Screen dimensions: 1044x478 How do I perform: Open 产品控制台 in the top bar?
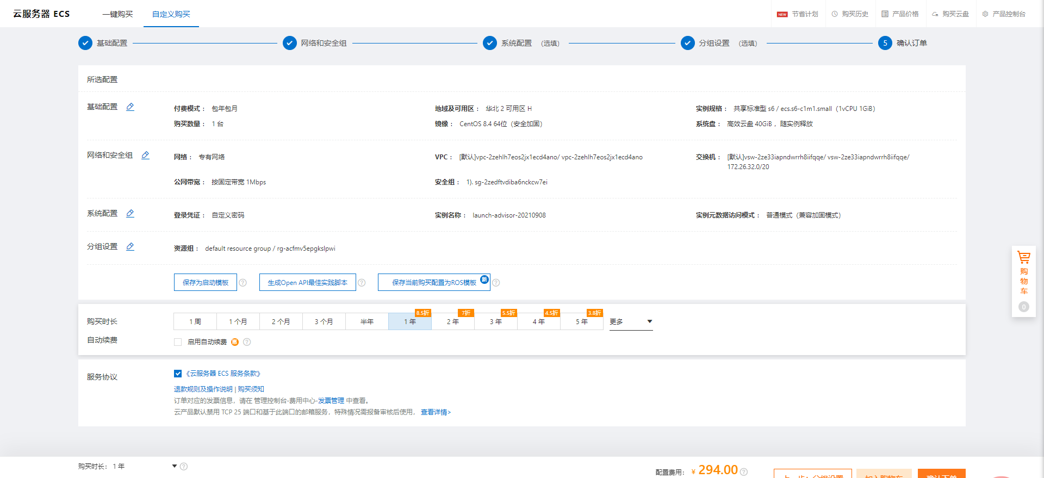pos(1004,14)
